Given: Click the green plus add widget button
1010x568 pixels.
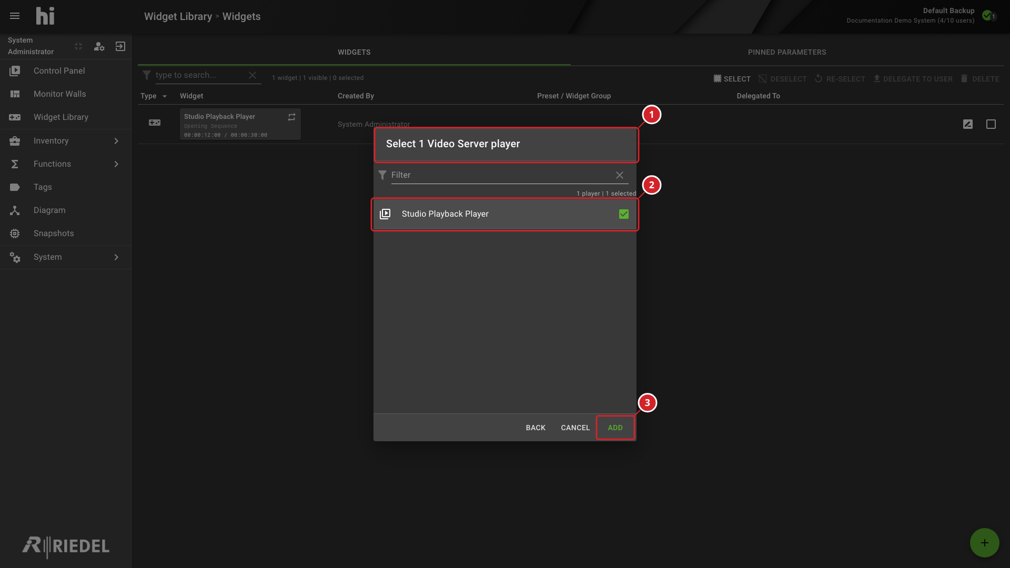Looking at the screenshot, I should click(x=985, y=543).
